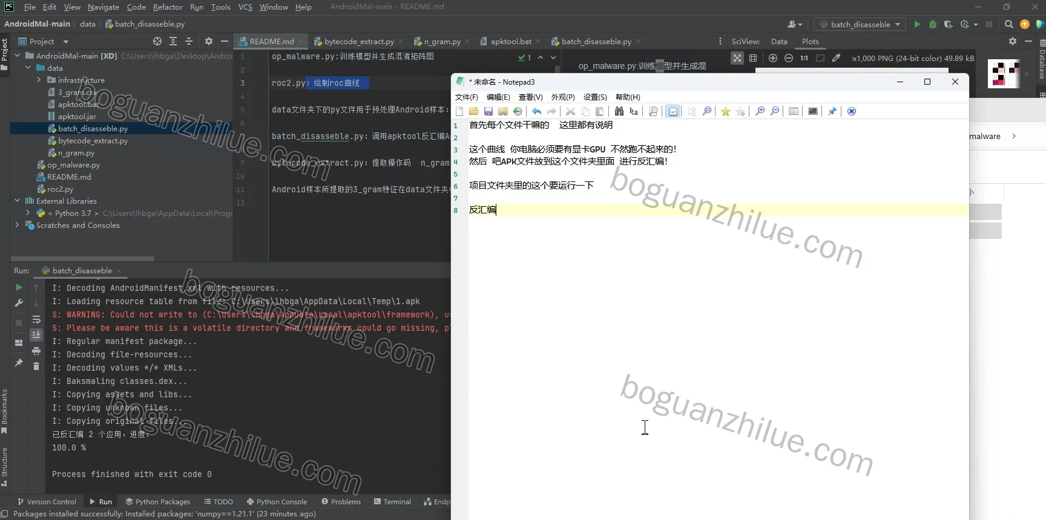Open the Python Console tool window
The image size is (1046, 520).
click(277, 501)
